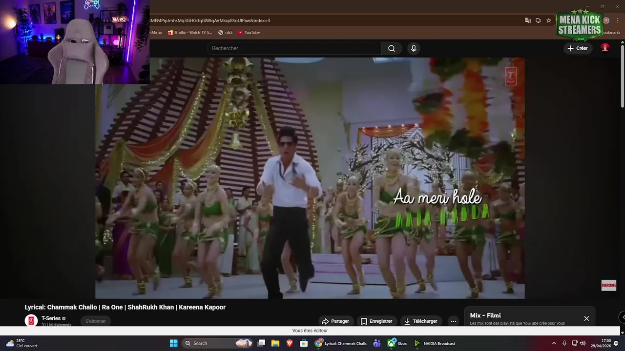The width and height of the screenshot is (625, 351).
Task: Download video with Télécharger button
Action: coord(420,321)
